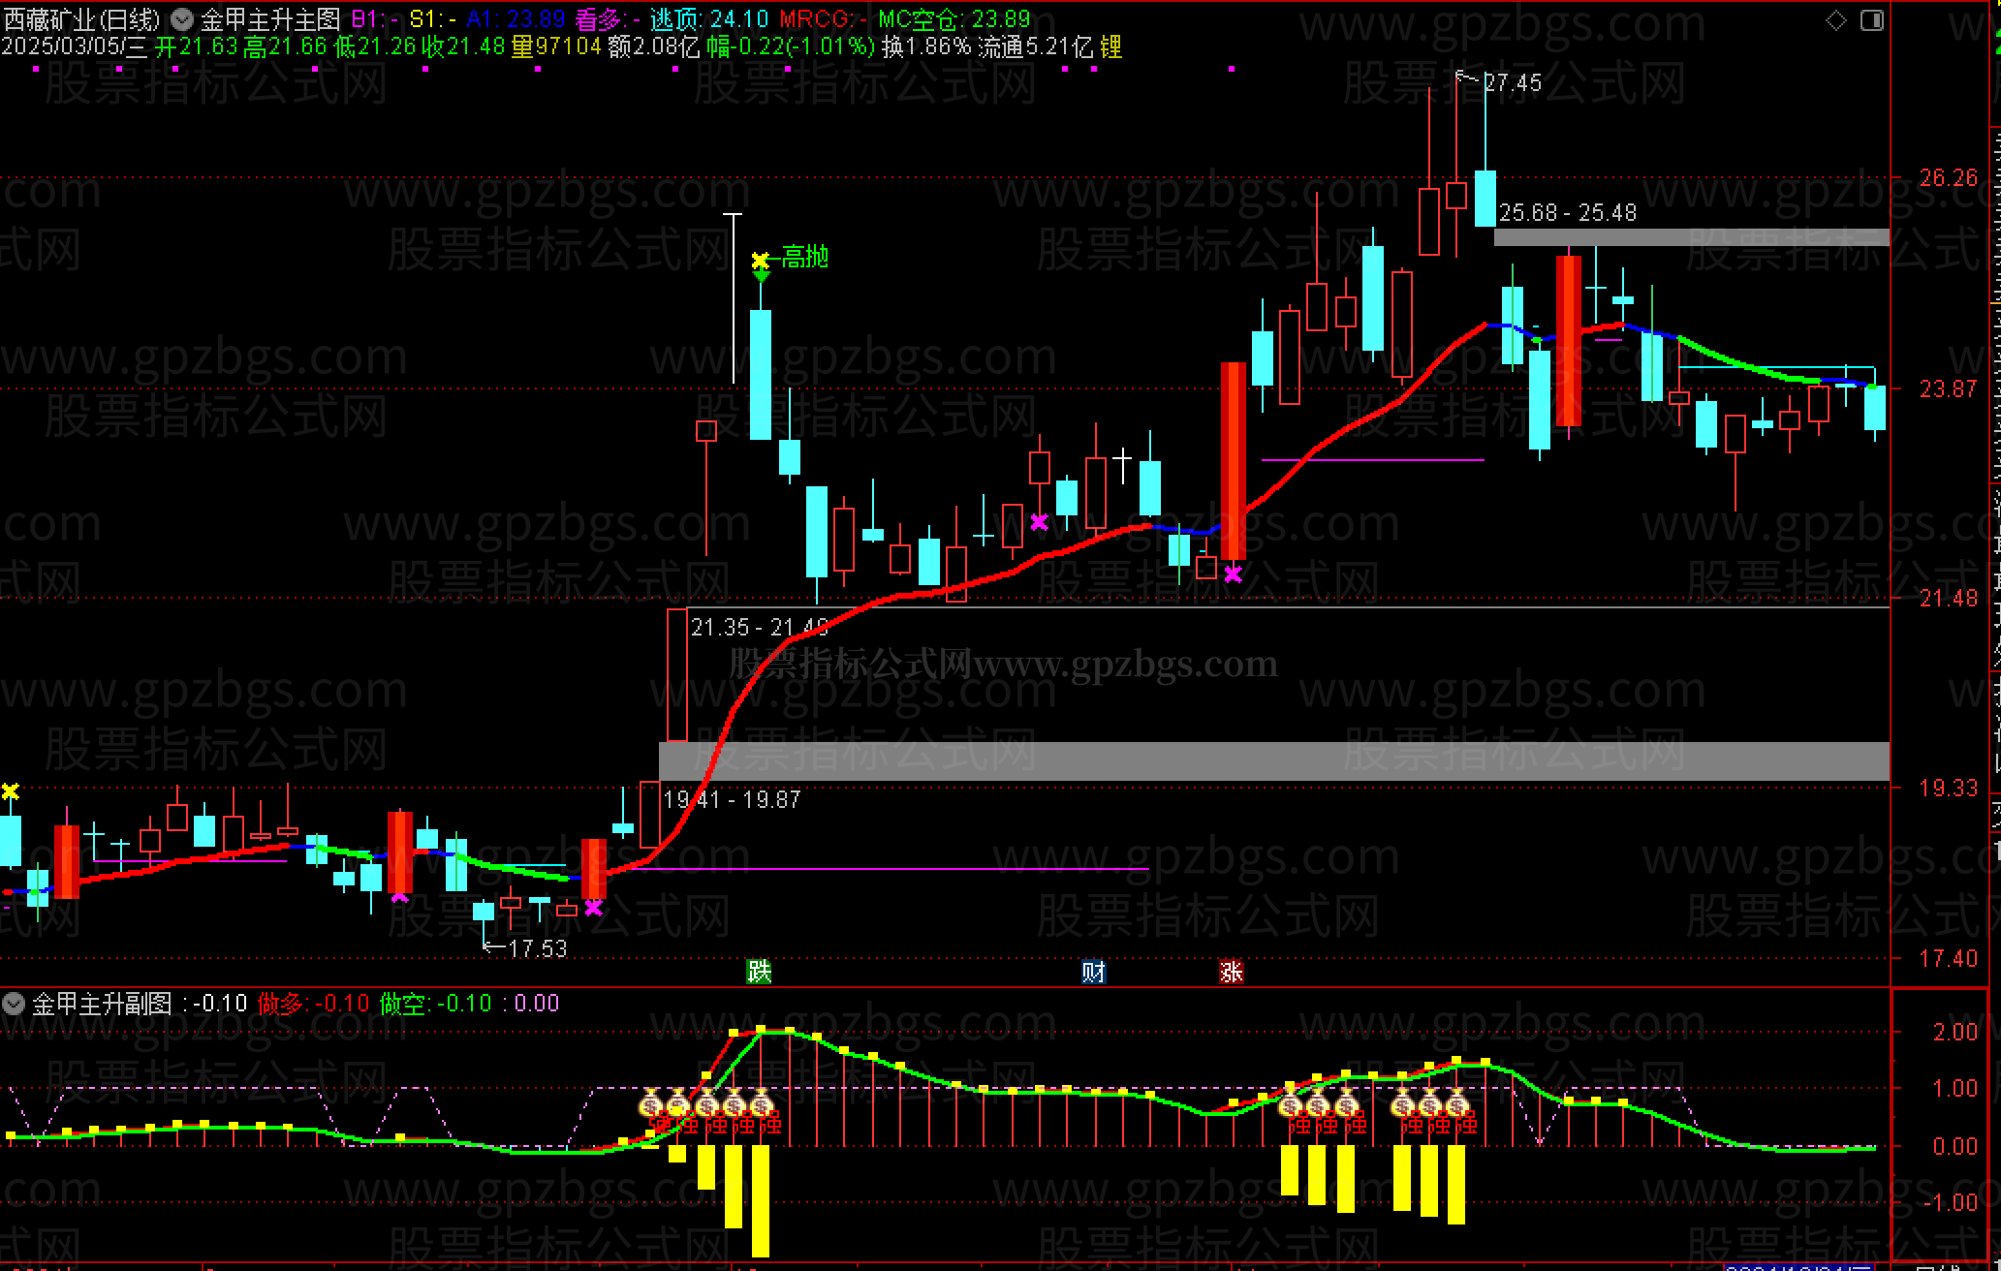The width and height of the screenshot is (2001, 1271).
Task: Click the blue 财 event marker
Action: pos(1093,972)
